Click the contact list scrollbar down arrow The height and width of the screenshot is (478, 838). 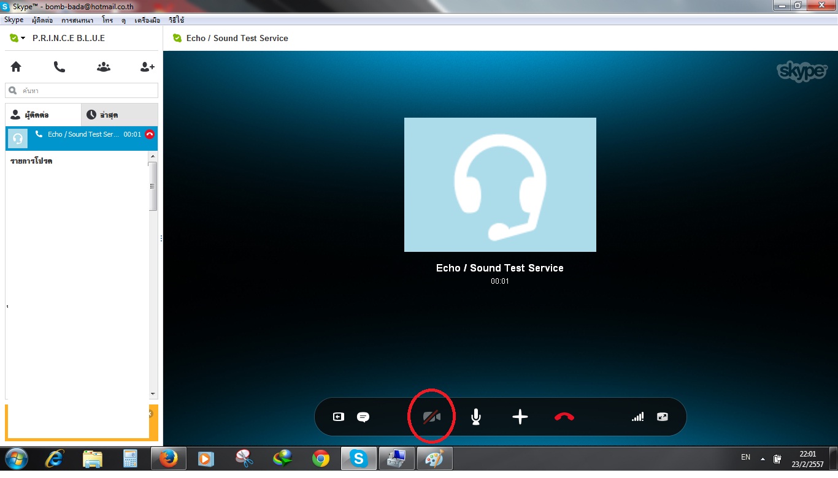pos(153,393)
